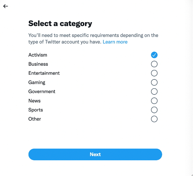The image size is (193, 176).
Task: Choose the Entertainment radio circle
Action: [154, 73]
